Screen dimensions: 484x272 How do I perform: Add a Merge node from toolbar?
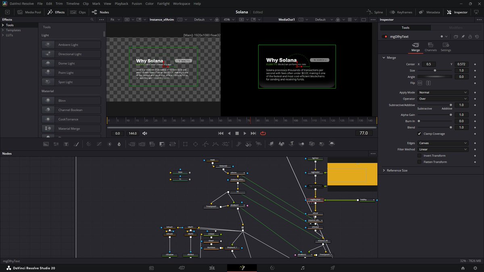[132, 144]
